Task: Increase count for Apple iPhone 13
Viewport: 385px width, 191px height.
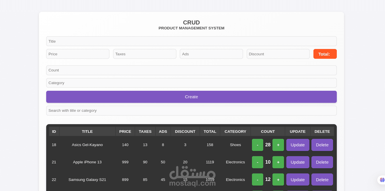Action: point(278,162)
